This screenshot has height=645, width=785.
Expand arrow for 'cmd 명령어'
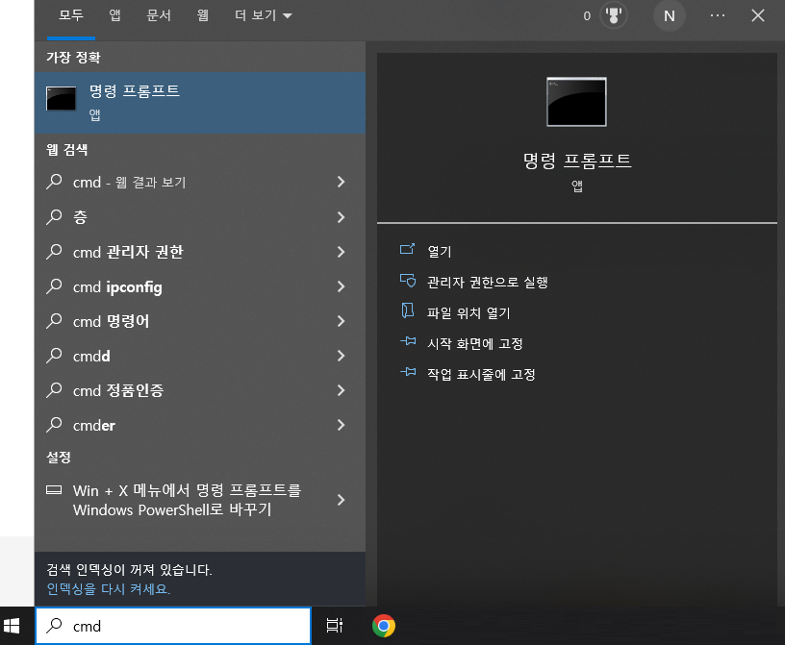(341, 321)
